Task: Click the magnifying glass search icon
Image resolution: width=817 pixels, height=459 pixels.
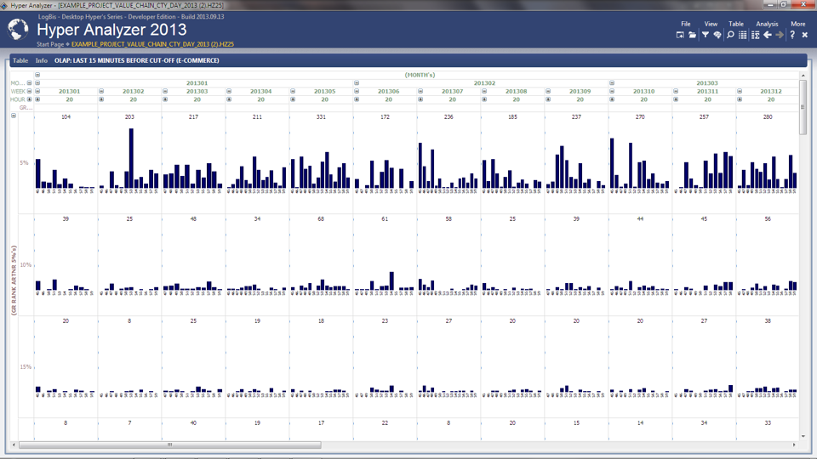Action: coord(730,35)
